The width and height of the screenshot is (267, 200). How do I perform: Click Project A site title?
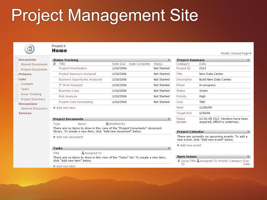[x=59, y=46]
